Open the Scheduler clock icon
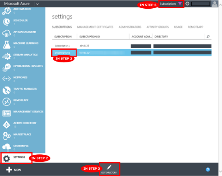Screen dimensions: 222x176 [x=7, y=22]
